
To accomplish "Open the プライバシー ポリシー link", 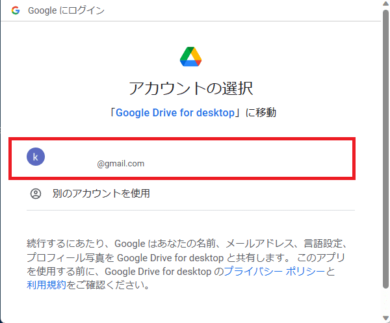I will 274,271.
